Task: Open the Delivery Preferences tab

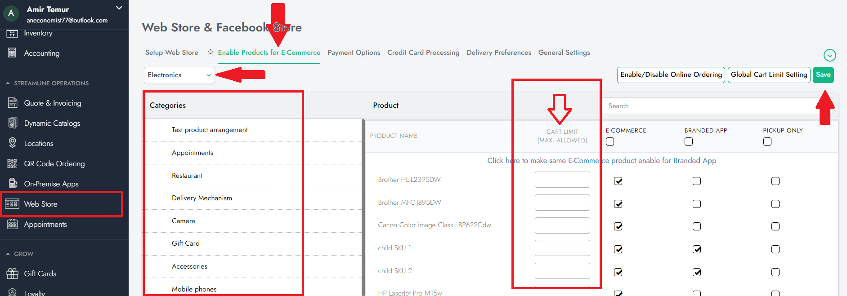Action: 499,53
